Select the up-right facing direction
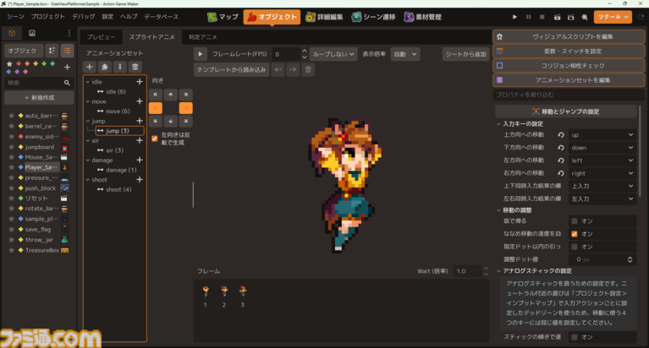 (186, 95)
